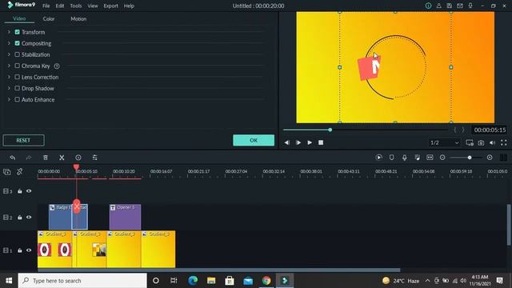Viewport: 512px width, 288px height.
Task: Open the account user icon in title bar
Action: point(439,6)
